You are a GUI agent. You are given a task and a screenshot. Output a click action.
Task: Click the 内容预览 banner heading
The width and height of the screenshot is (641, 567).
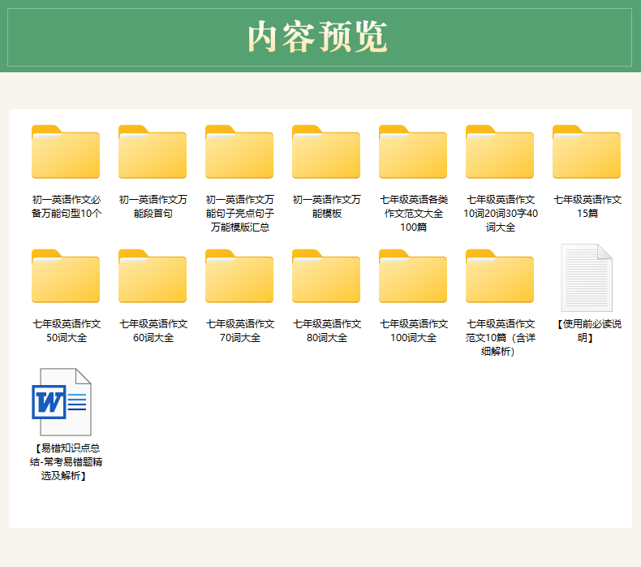pos(317,37)
